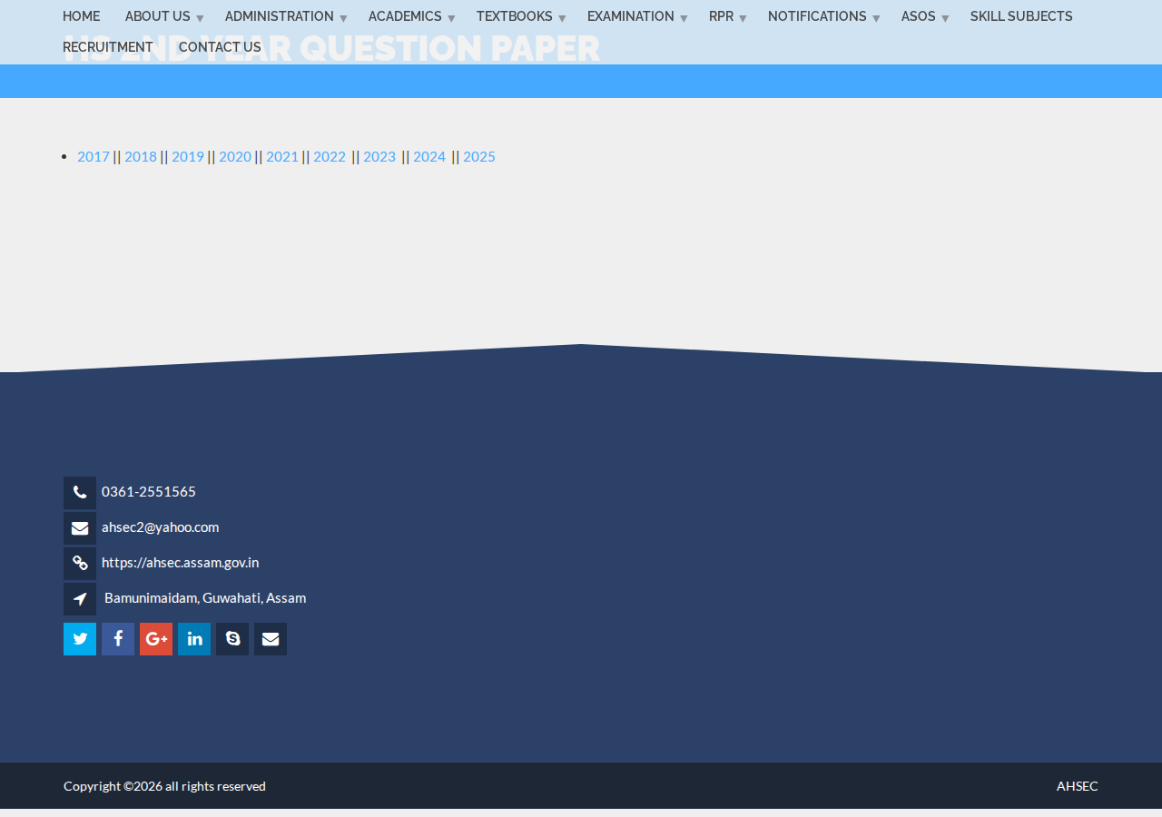The width and height of the screenshot is (1162, 817).
Task: Click the chain link icon beside website URL
Action: coord(80,564)
